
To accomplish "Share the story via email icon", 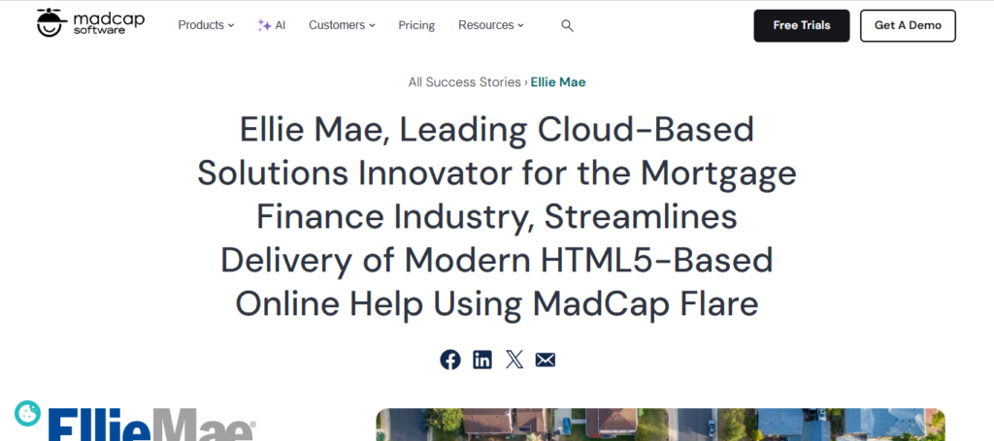I will click(x=546, y=360).
